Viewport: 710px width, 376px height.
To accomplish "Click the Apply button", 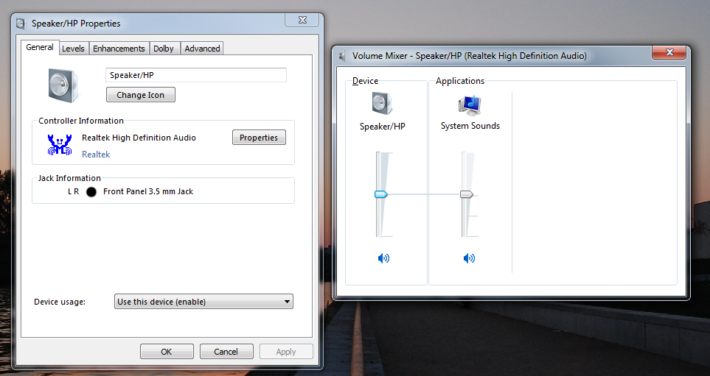I will (286, 352).
